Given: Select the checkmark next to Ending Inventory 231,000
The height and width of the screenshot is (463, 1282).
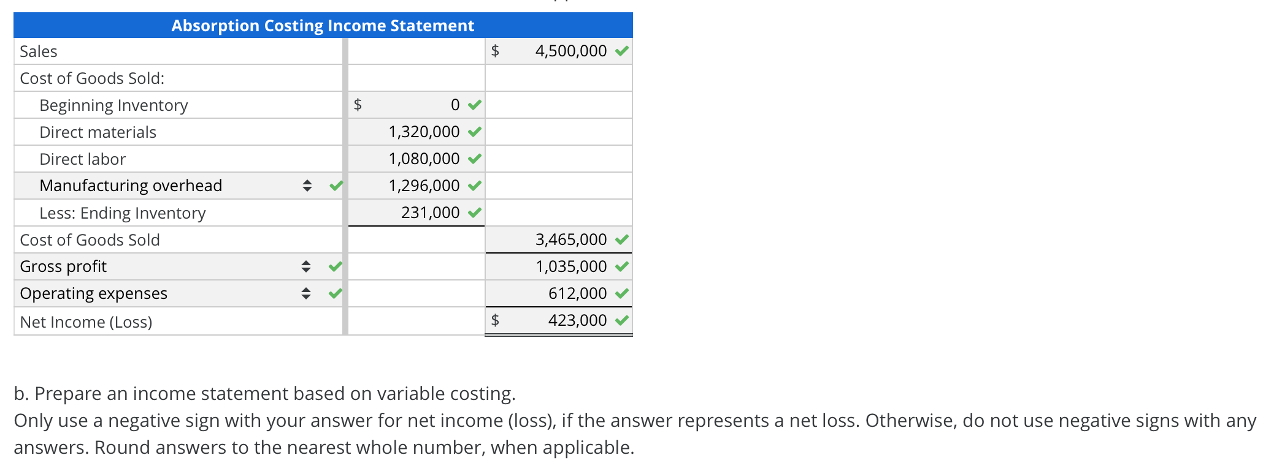Looking at the screenshot, I should coord(474,212).
